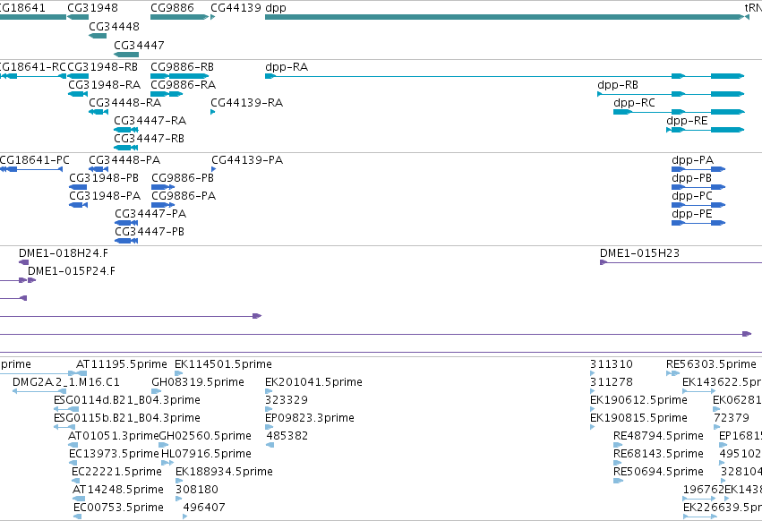
Task: Select the CG31948-PB protein
Action: (78, 187)
